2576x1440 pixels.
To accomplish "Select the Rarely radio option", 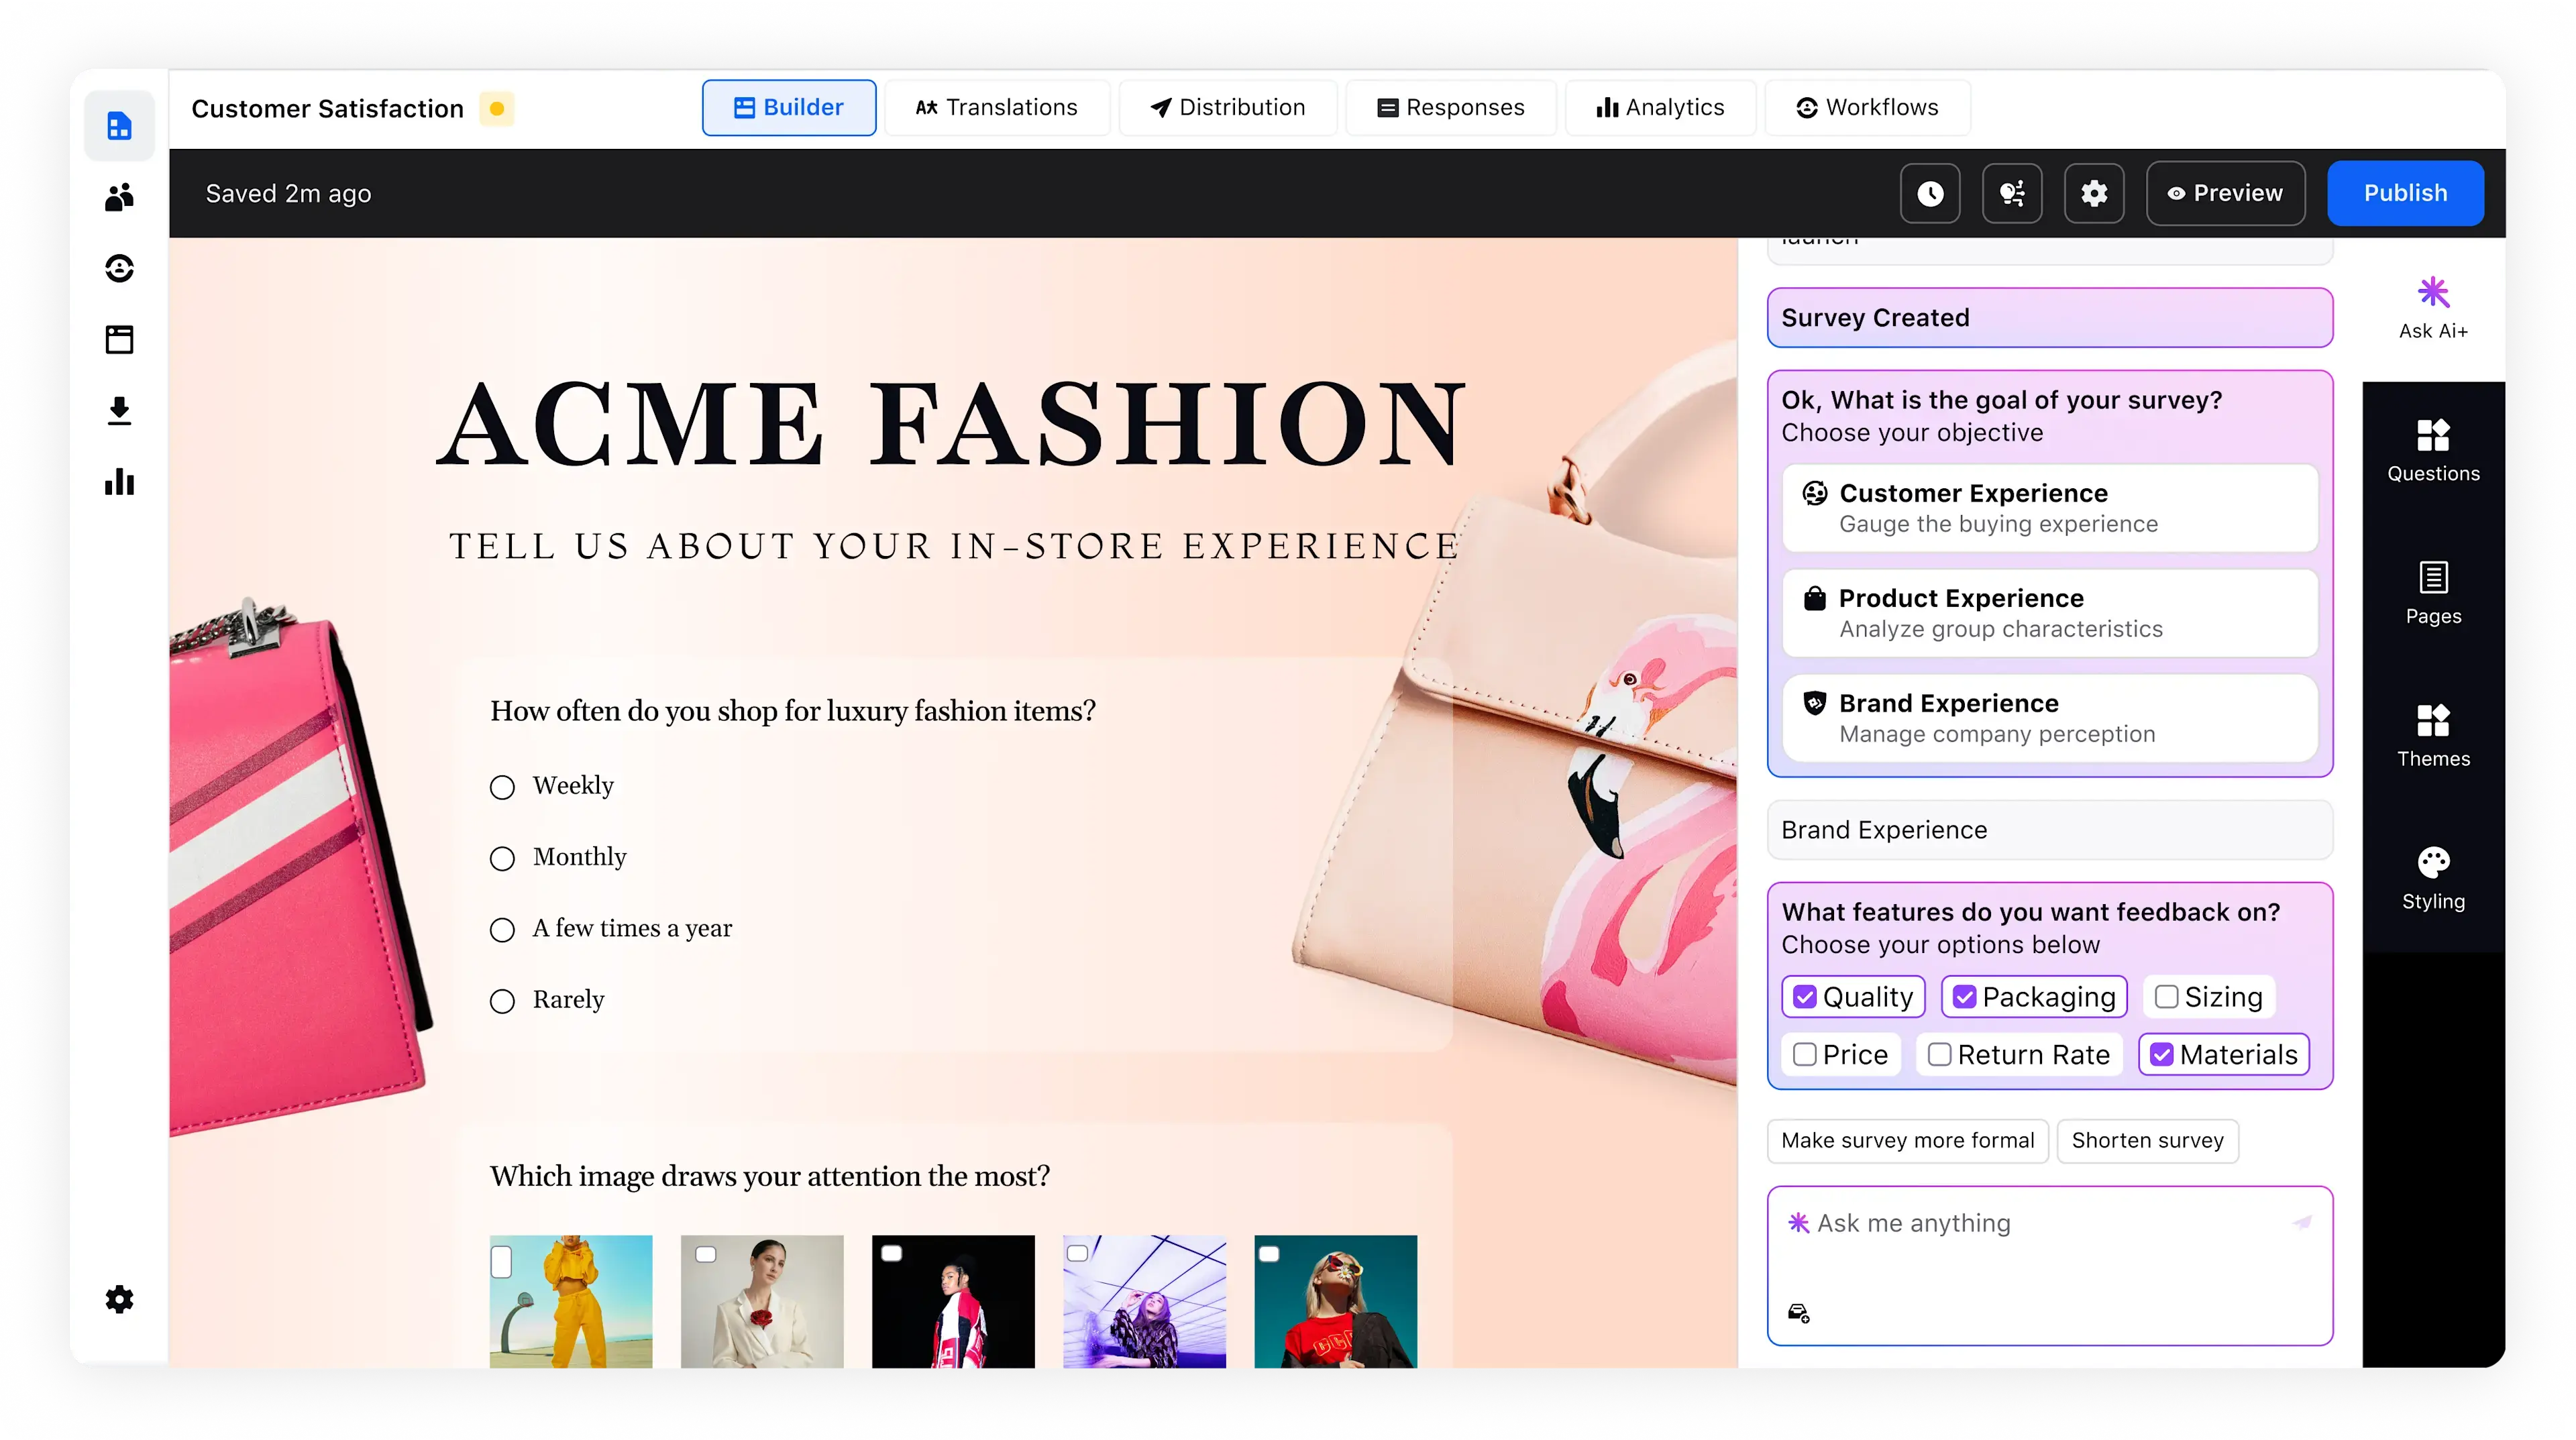I will pyautogui.click(x=502, y=1001).
